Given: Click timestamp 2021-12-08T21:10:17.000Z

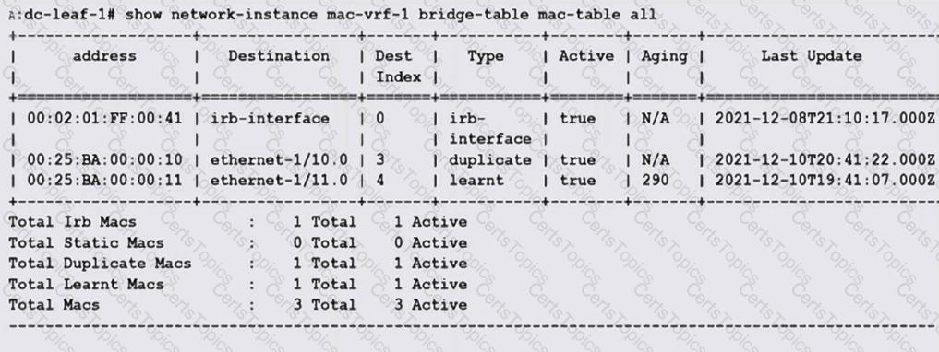Looking at the screenshot, I should (825, 118).
